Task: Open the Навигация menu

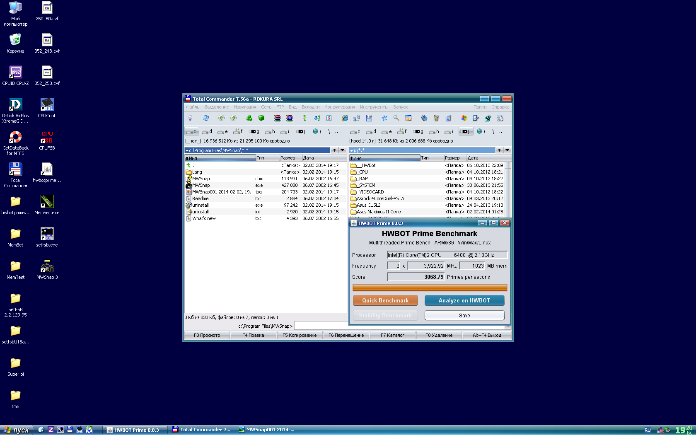Action: pos(245,107)
